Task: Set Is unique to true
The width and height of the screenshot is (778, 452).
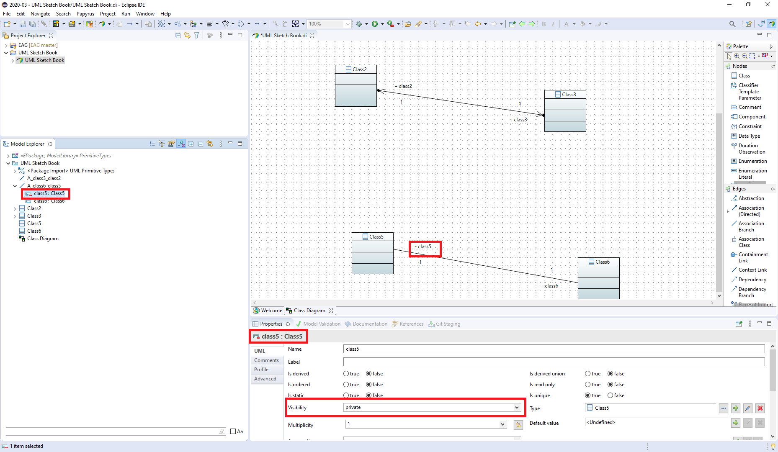Action: click(x=588, y=395)
